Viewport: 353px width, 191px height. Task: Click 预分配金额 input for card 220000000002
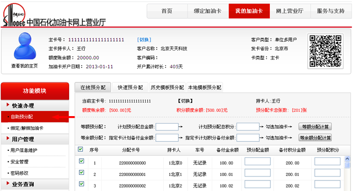(x=258, y=184)
